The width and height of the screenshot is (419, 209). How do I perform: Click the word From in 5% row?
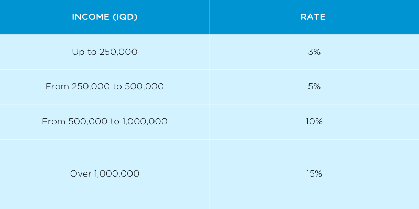57,87
